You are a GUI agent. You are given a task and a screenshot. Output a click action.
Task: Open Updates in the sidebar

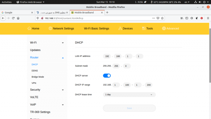(35, 50)
